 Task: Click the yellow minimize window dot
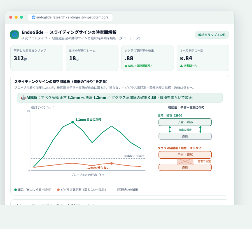(x=16, y=17)
